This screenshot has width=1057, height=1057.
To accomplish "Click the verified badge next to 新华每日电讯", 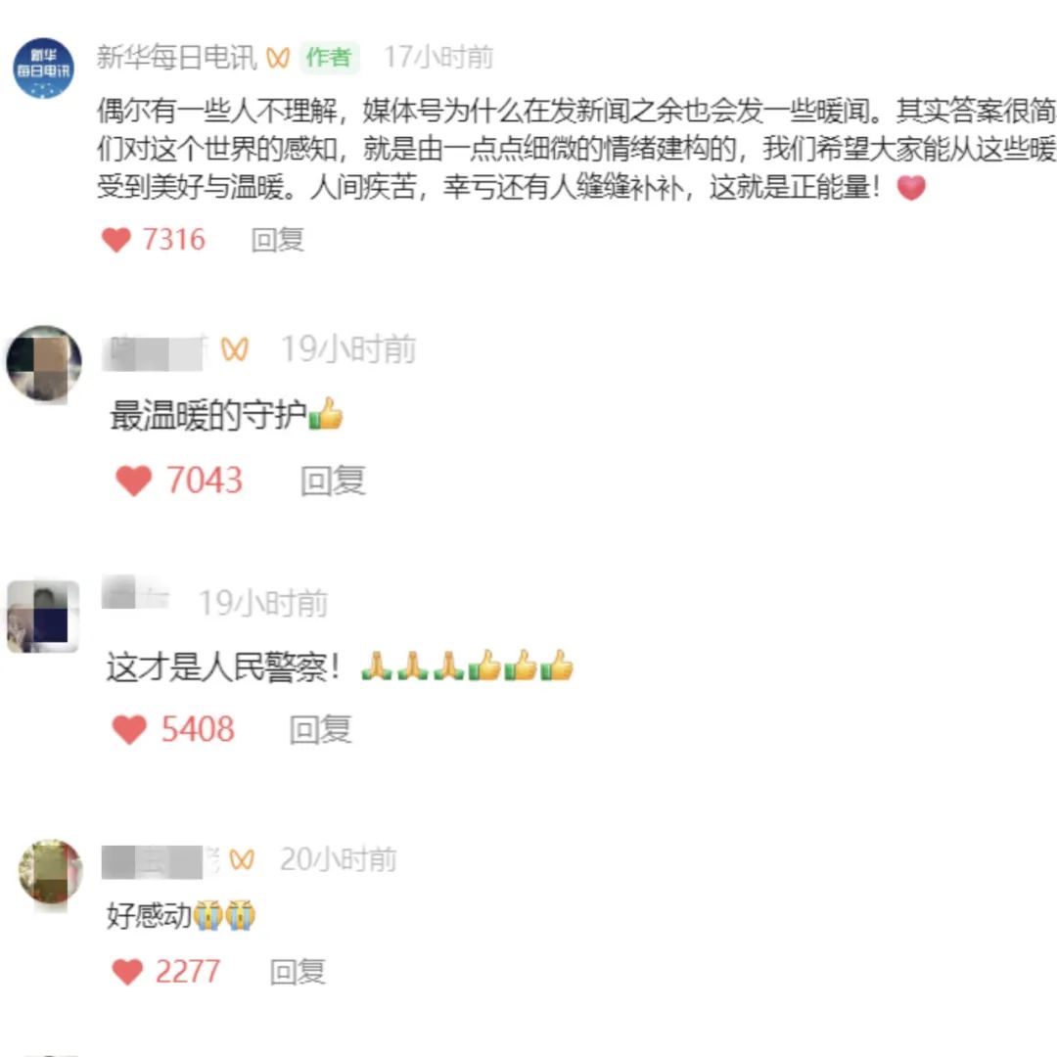I will pos(278,58).
